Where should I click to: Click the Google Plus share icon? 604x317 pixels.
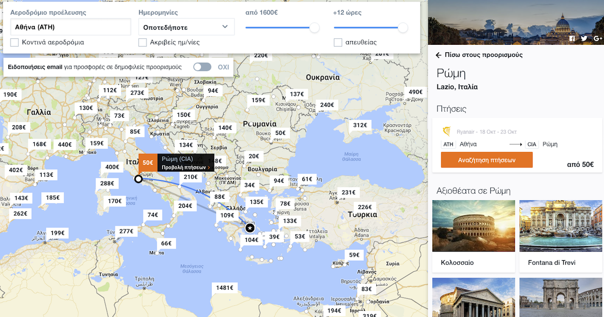pos(597,39)
